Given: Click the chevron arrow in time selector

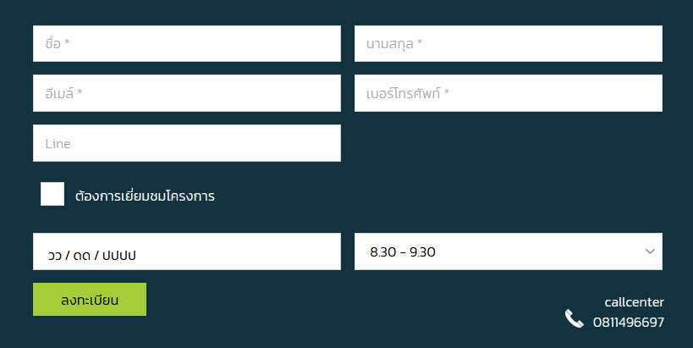Looking at the screenshot, I should (x=650, y=251).
